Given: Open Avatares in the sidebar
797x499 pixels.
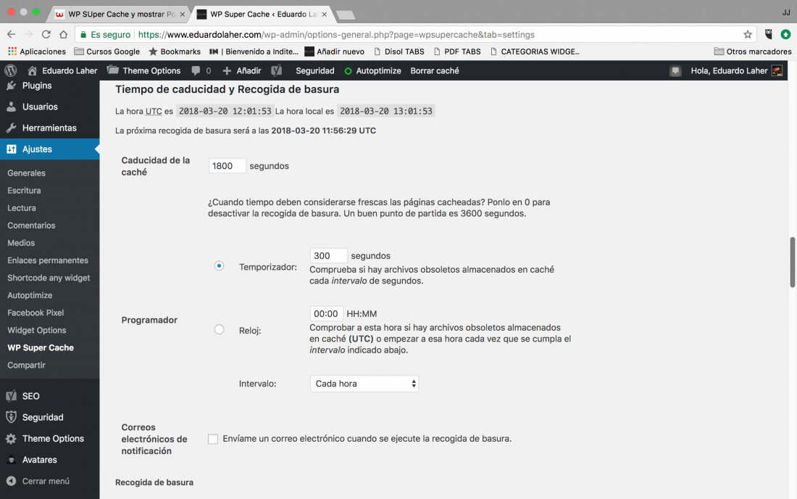Looking at the screenshot, I should click(50, 460).
